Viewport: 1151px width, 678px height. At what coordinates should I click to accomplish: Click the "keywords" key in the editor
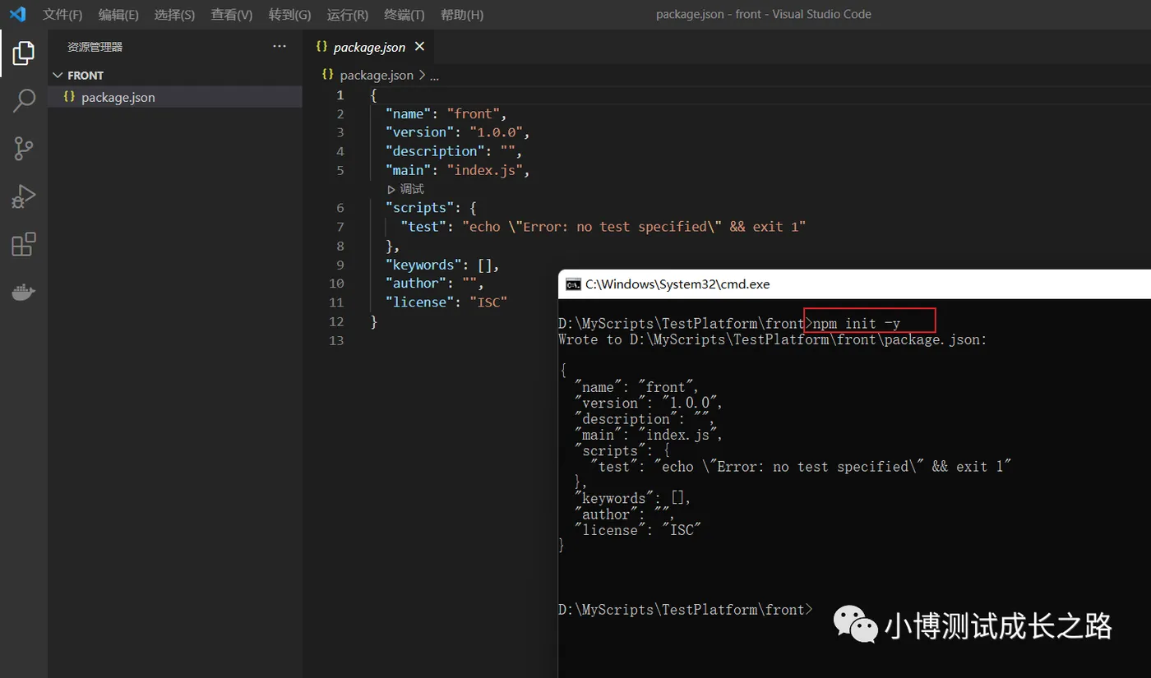coord(423,265)
